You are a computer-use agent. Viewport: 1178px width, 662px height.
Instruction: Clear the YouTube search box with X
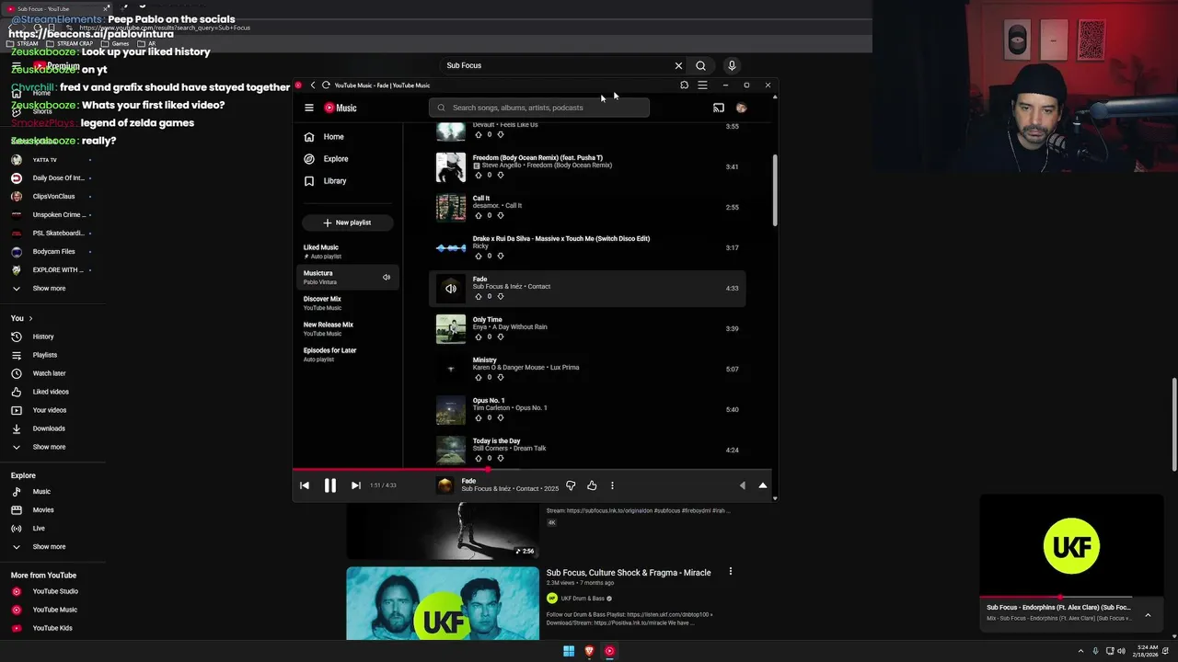(x=678, y=65)
